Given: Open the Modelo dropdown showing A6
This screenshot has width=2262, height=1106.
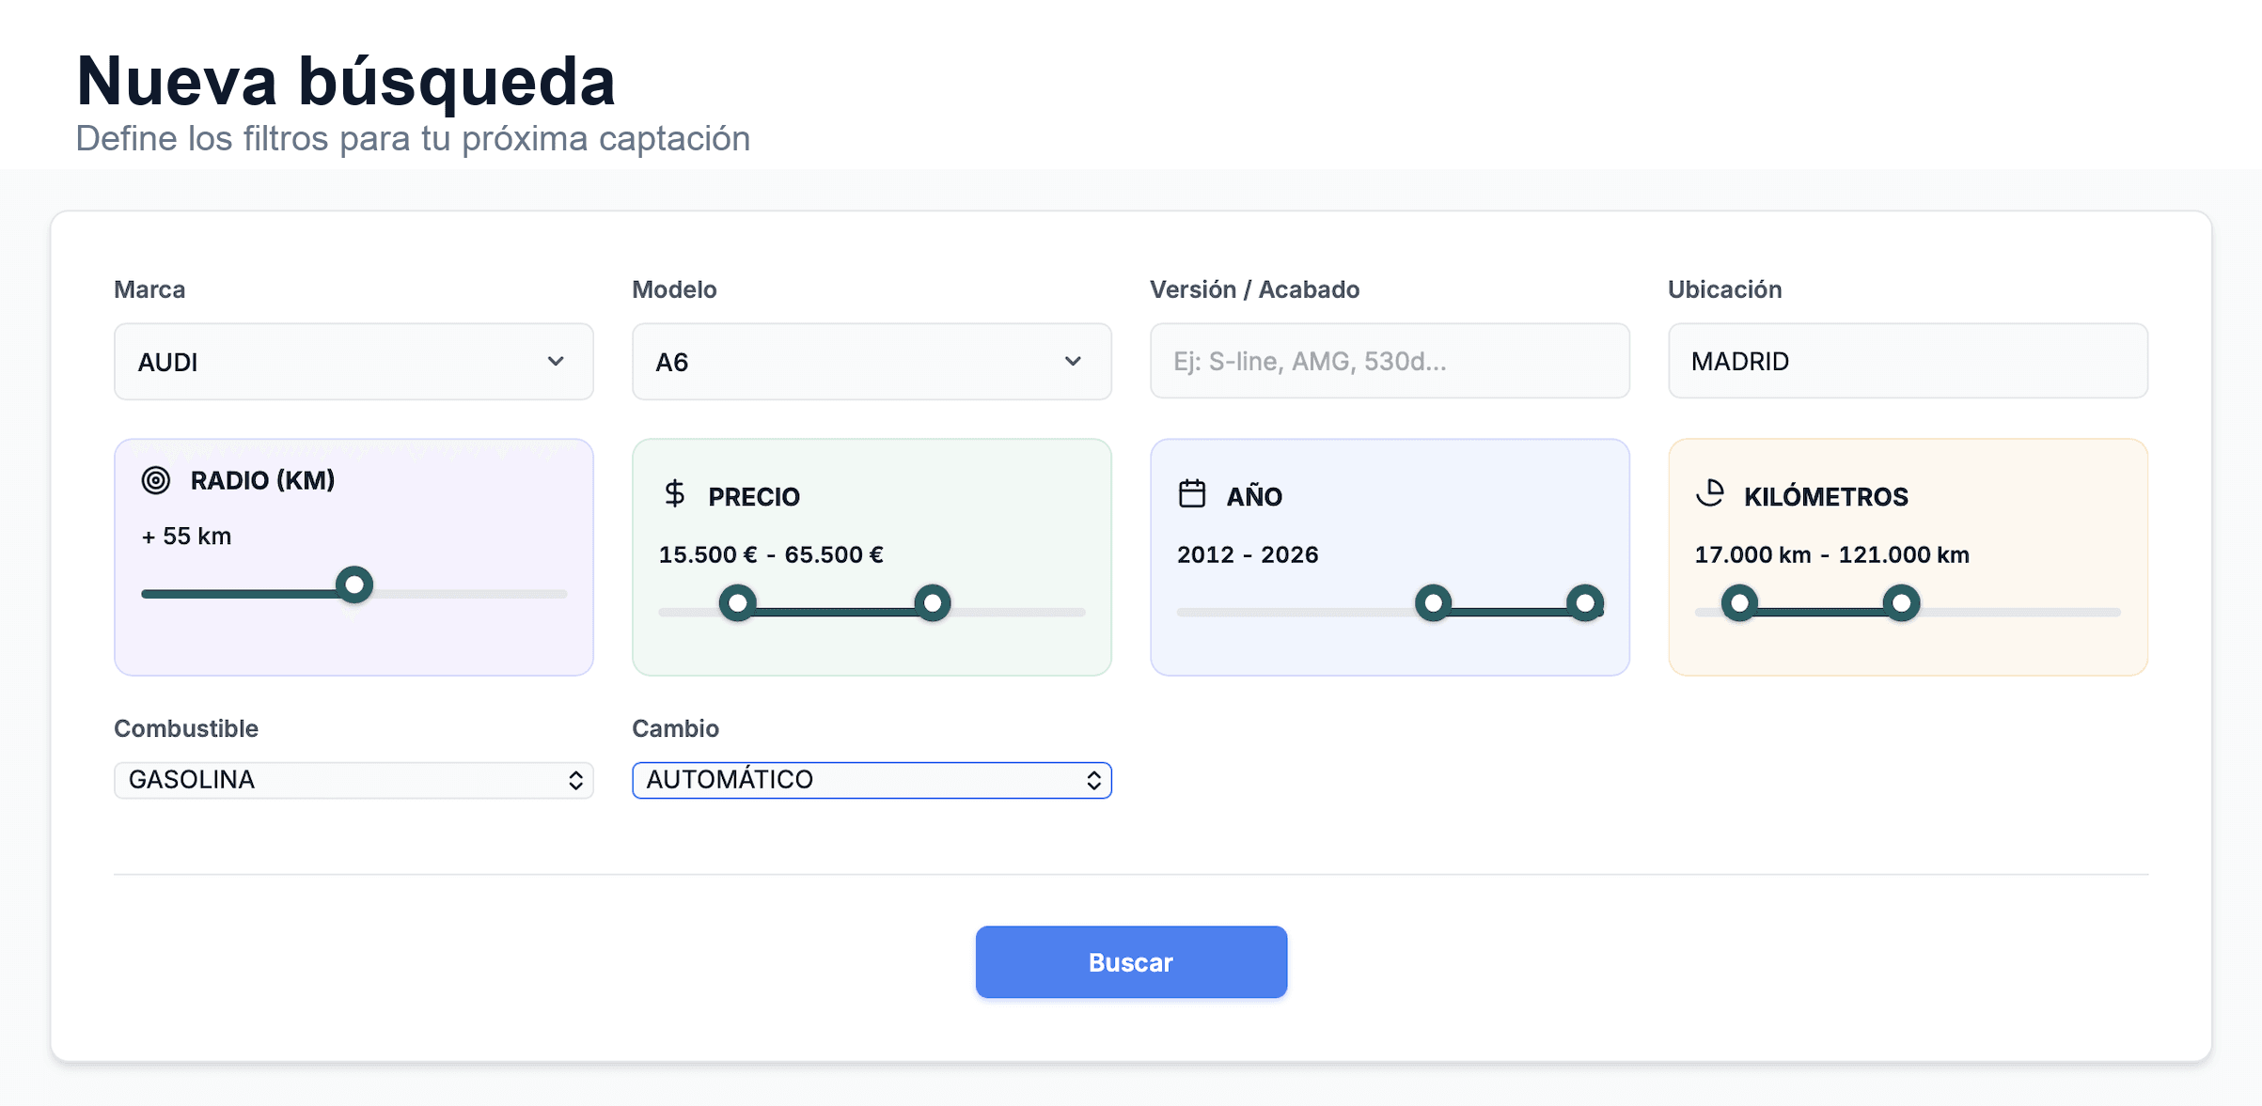Looking at the screenshot, I should point(871,362).
